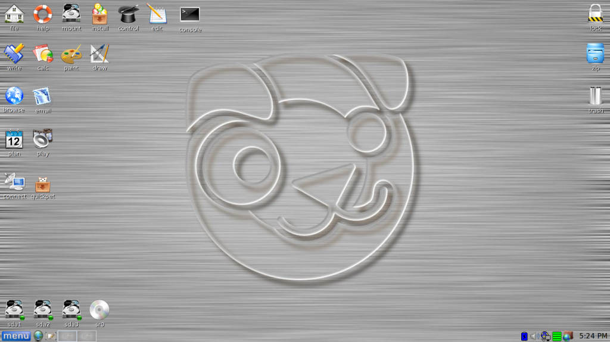610x342 pixels.
Task: Switch to the second virtual desktop thumbnail
Action: pyautogui.click(x=86, y=336)
